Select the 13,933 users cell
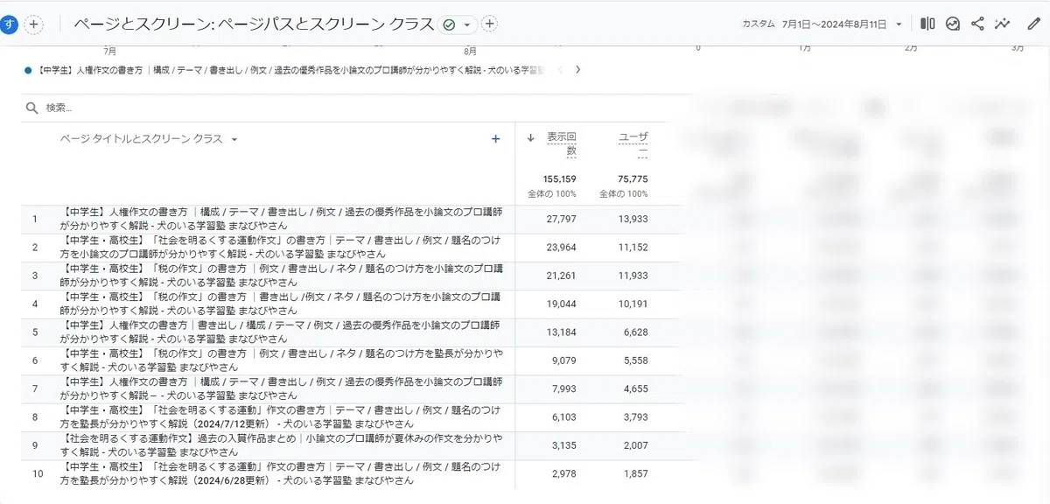The height and width of the screenshot is (504, 1050). pyautogui.click(x=633, y=219)
